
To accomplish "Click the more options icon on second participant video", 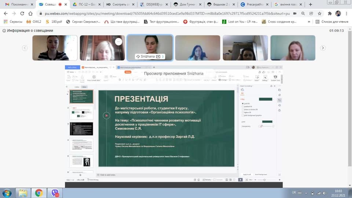I will coord(118,42).
